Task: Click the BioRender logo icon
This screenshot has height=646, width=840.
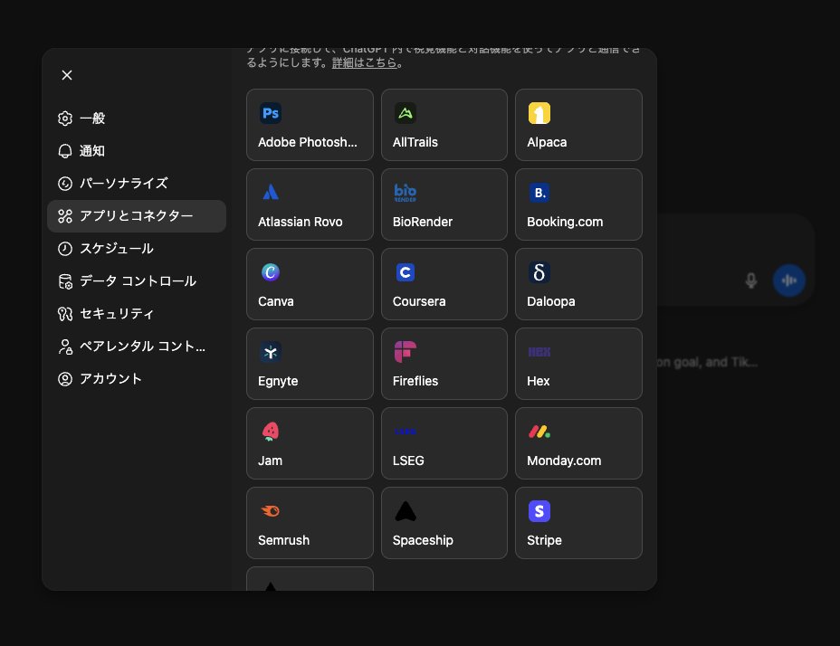Action: [405, 193]
